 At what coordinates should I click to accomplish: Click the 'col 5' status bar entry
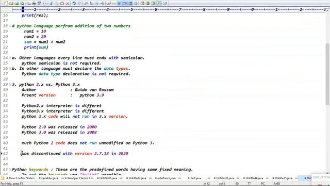point(222,184)
